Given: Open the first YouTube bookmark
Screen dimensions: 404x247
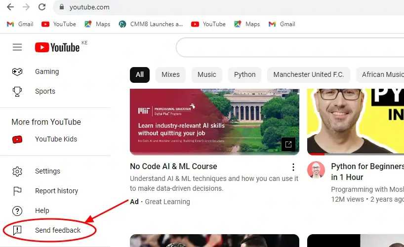Looking at the screenshot, I should click(59, 24).
